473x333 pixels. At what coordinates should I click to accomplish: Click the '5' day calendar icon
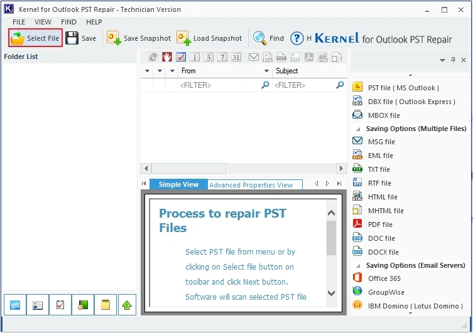209,57
